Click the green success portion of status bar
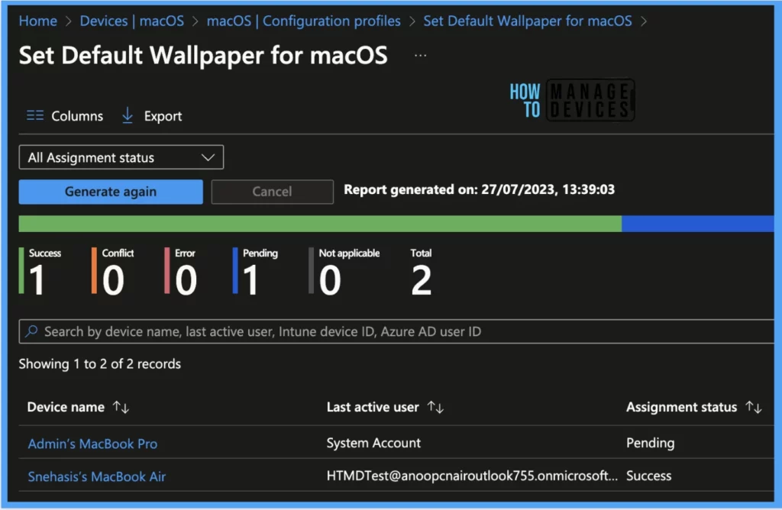The image size is (782, 510). (x=320, y=224)
